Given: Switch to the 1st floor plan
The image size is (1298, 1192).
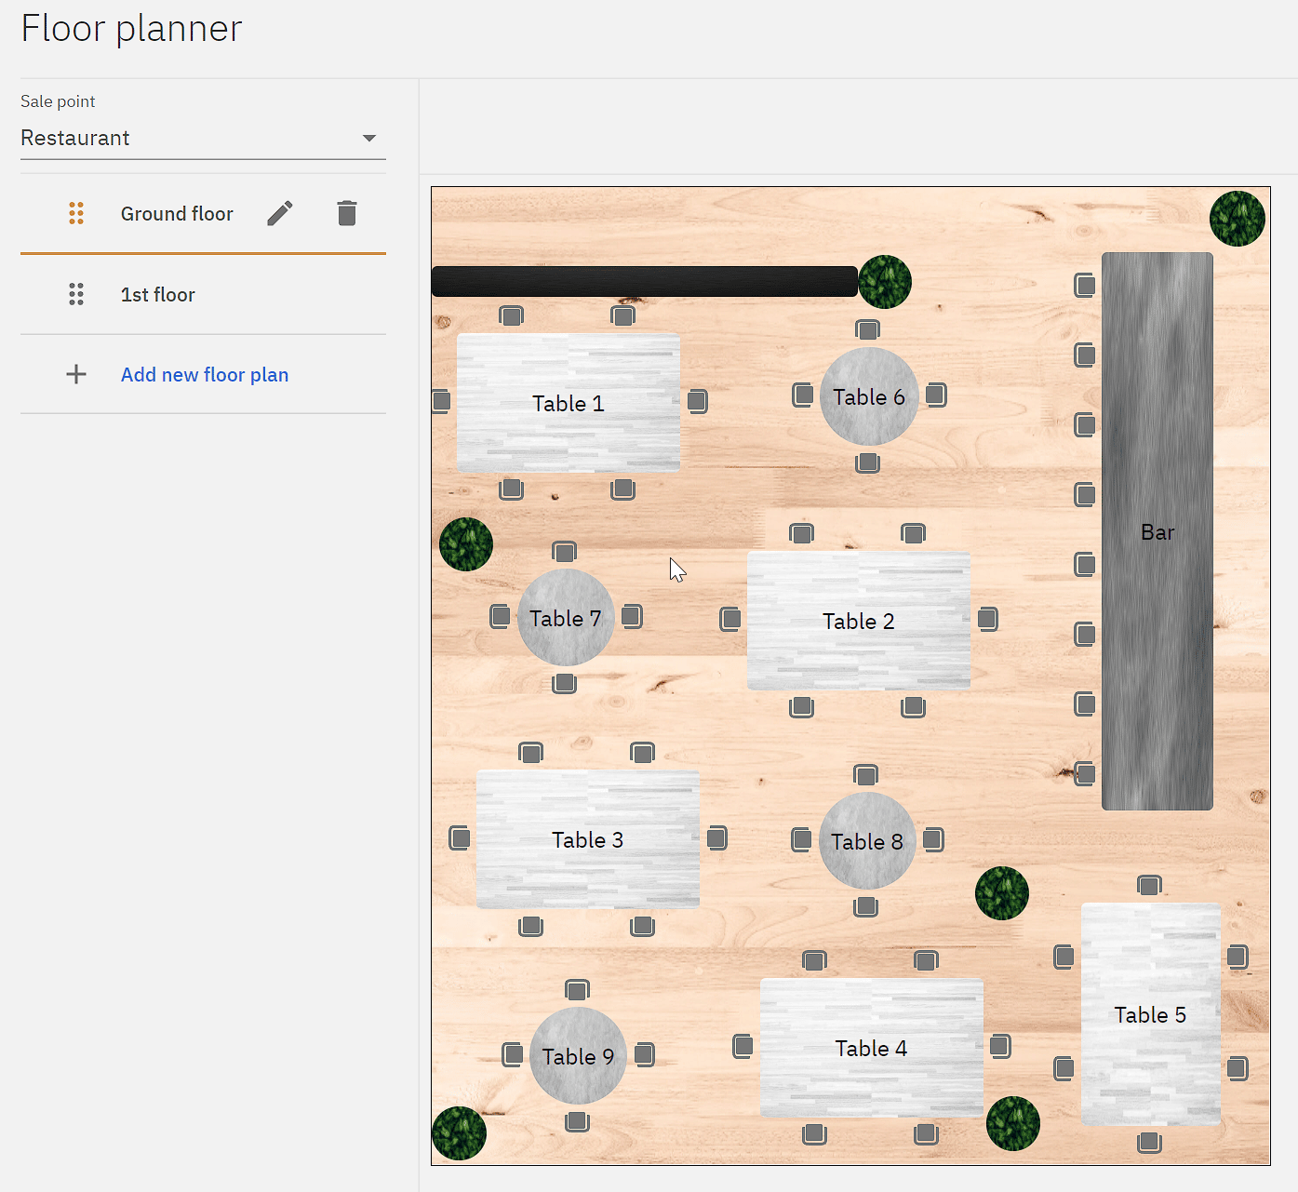Looking at the screenshot, I should (158, 295).
